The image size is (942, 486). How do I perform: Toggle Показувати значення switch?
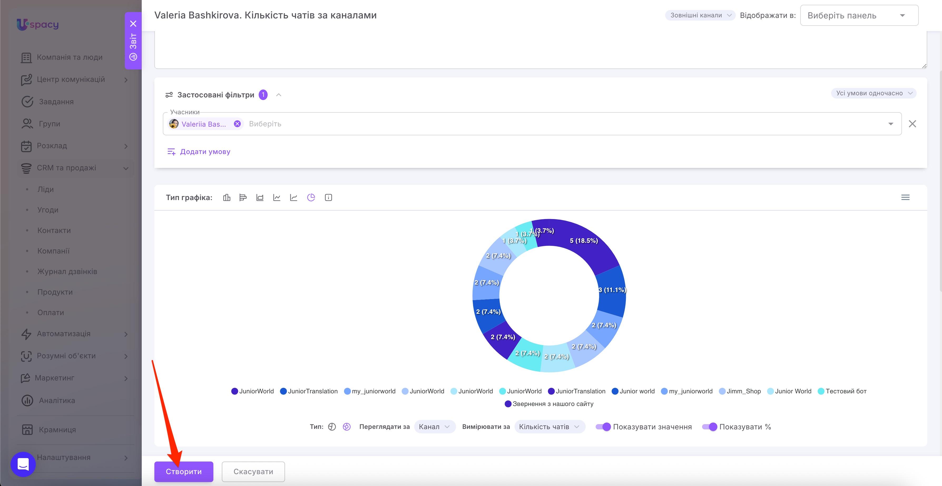tap(603, 427)
